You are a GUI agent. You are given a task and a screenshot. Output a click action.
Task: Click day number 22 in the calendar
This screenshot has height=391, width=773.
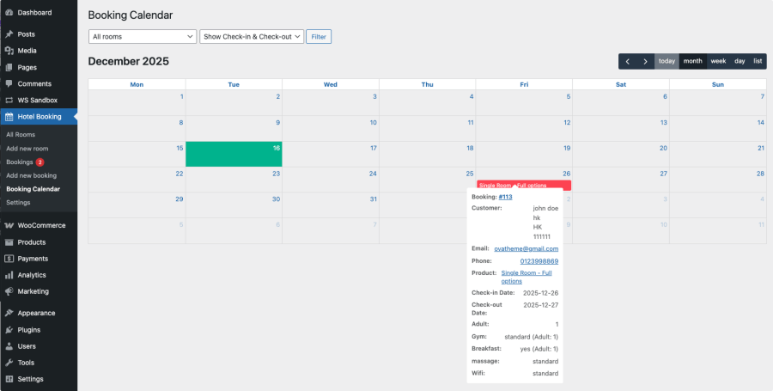(x=180, y=174)
